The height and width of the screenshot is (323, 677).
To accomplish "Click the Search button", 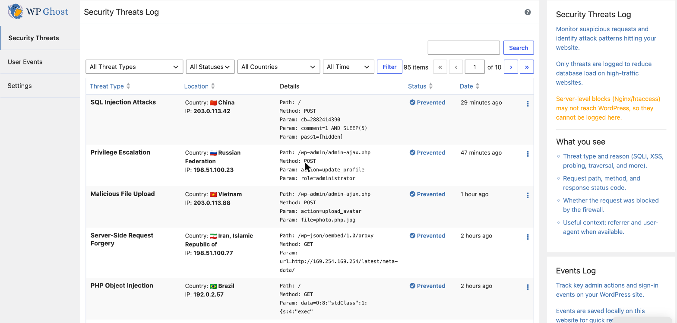I will (519, 48).
